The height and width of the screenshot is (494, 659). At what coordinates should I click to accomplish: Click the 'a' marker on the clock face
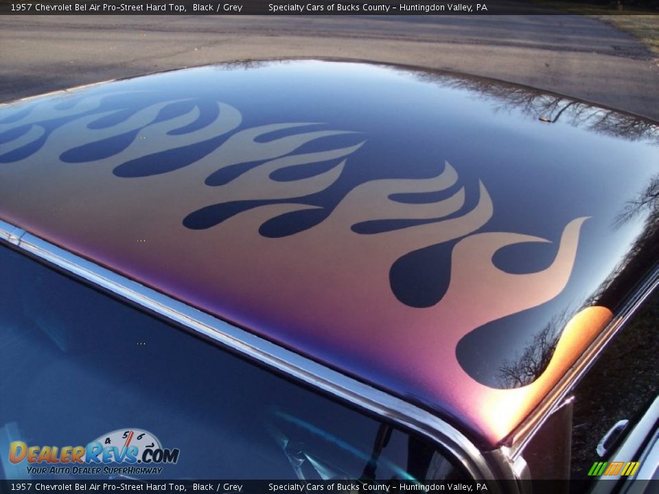coord(107,440)
